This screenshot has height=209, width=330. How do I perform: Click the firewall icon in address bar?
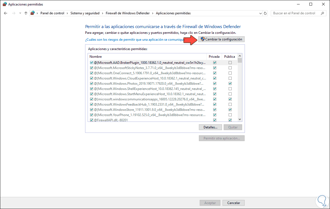pyautogui.click(x=33, y=13)
